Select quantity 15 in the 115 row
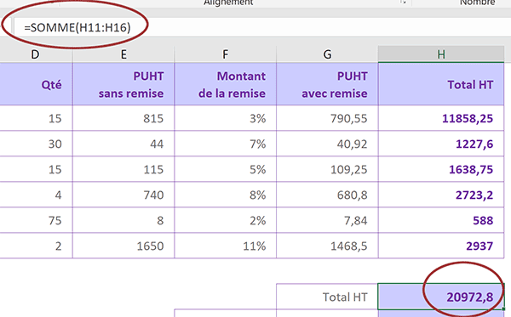 click(x=36, y=169)
